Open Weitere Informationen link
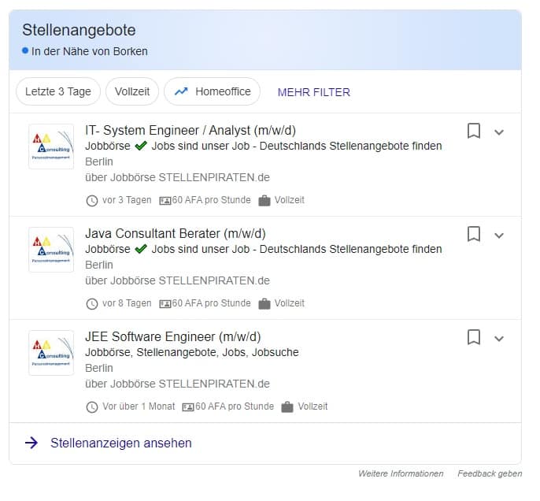The width and height of the screenshot is (540, 501). (401, 473)
